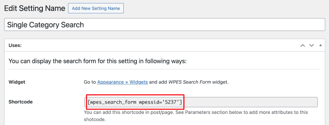Edit the Single Category Search title field
Image resolution: width=329 pixels, height=125 pixels.
pos(164,25)
